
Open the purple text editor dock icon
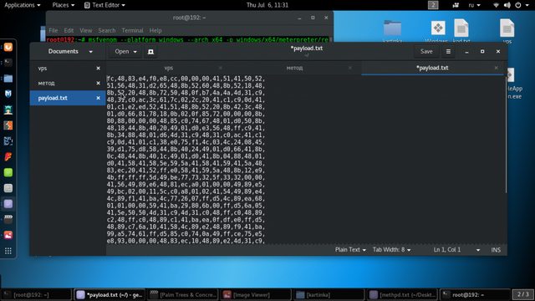pos(8,204)
